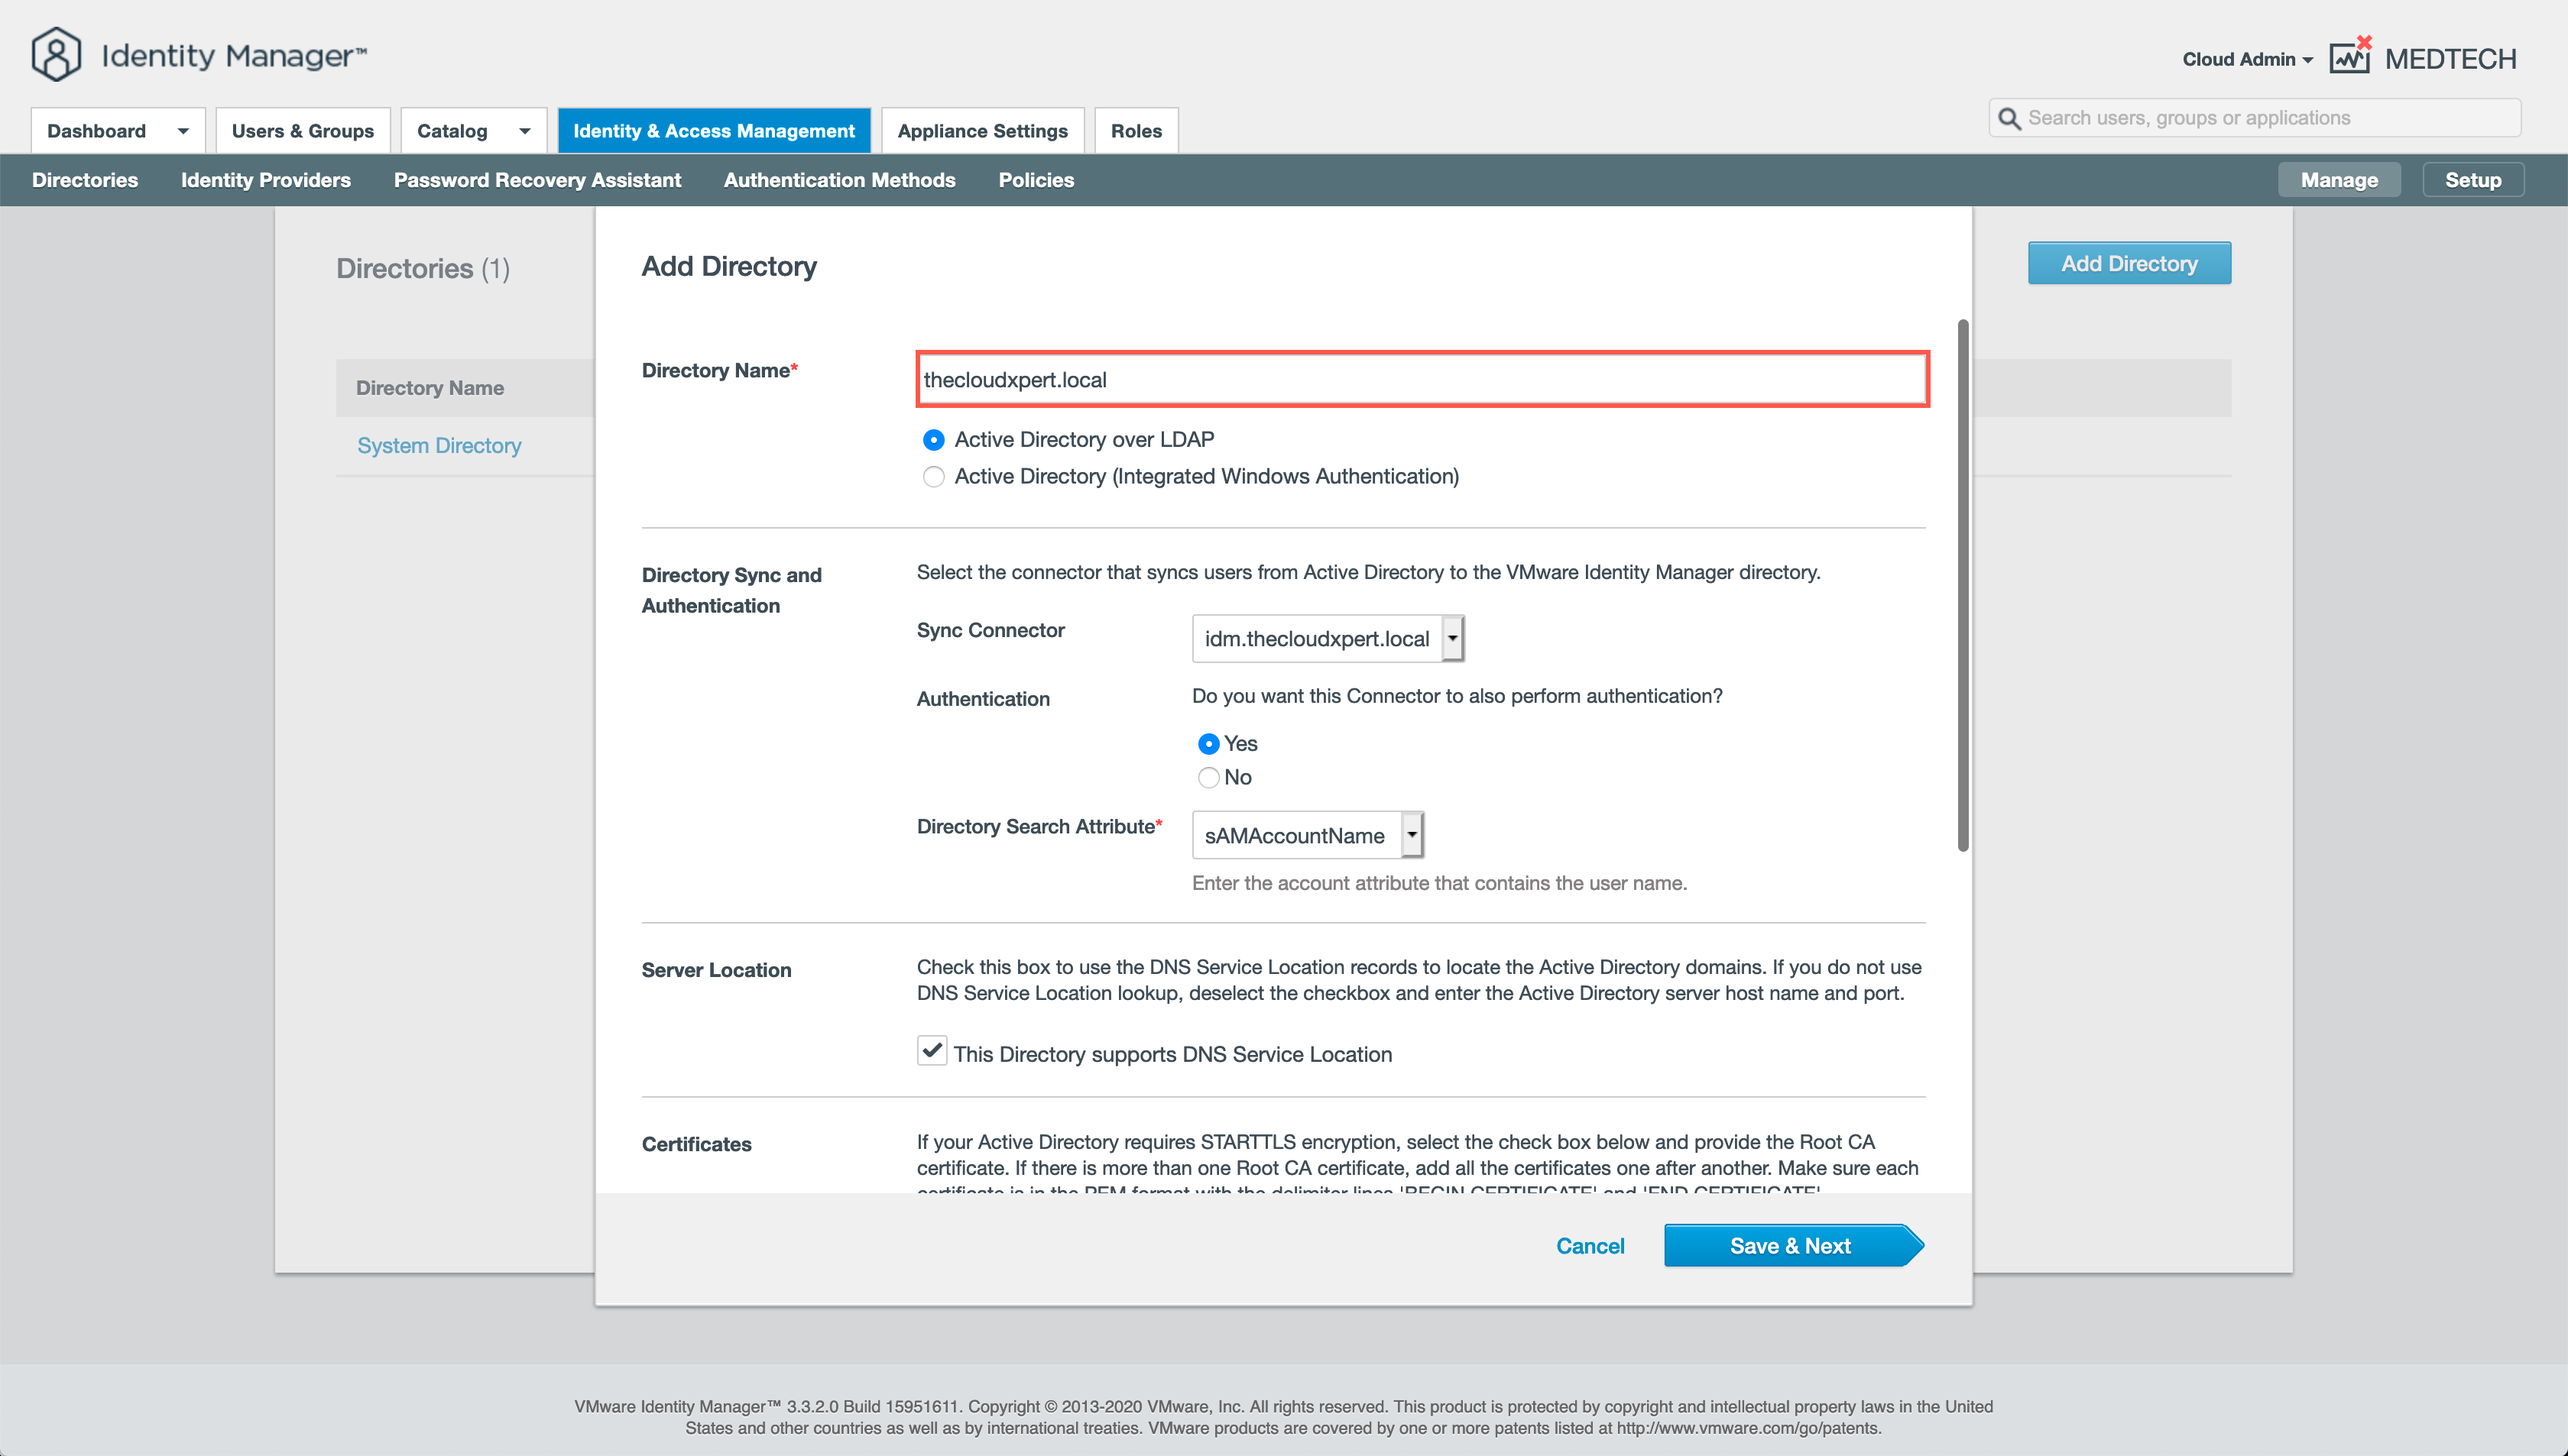This screenshot has width=2568, height=1456.
Task: Choose No for connector authentication
Action: [1208, 777]
